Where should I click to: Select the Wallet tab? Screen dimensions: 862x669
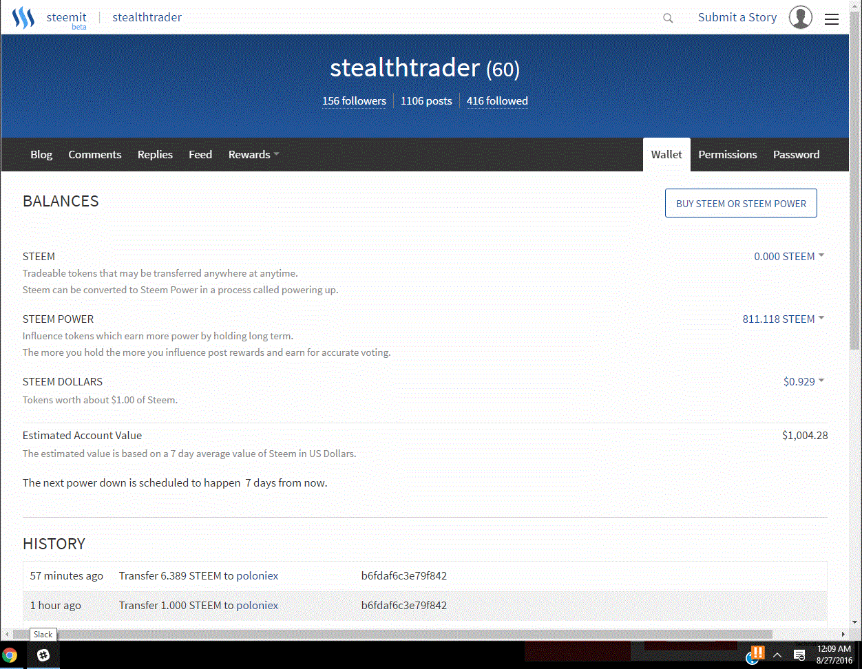point(666,155)
